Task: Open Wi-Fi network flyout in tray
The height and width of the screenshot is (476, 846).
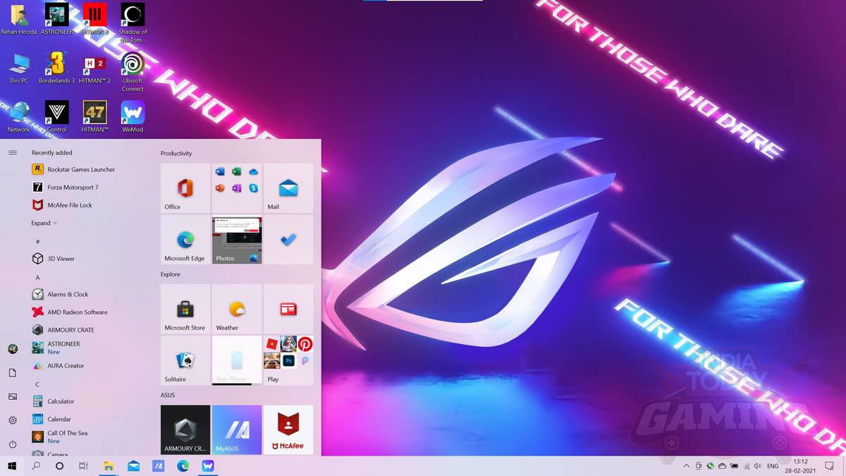Action: pyautogui.click(x=746, y=466)
